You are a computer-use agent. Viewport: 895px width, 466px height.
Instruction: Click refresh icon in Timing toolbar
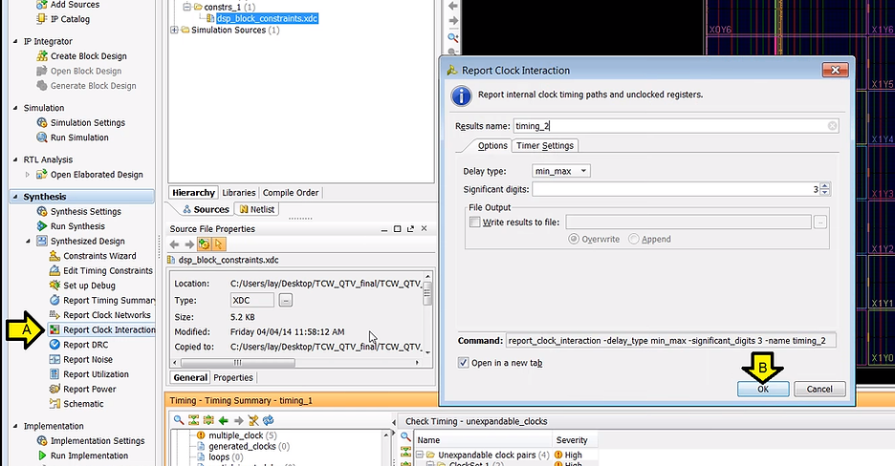pos(269,420)
